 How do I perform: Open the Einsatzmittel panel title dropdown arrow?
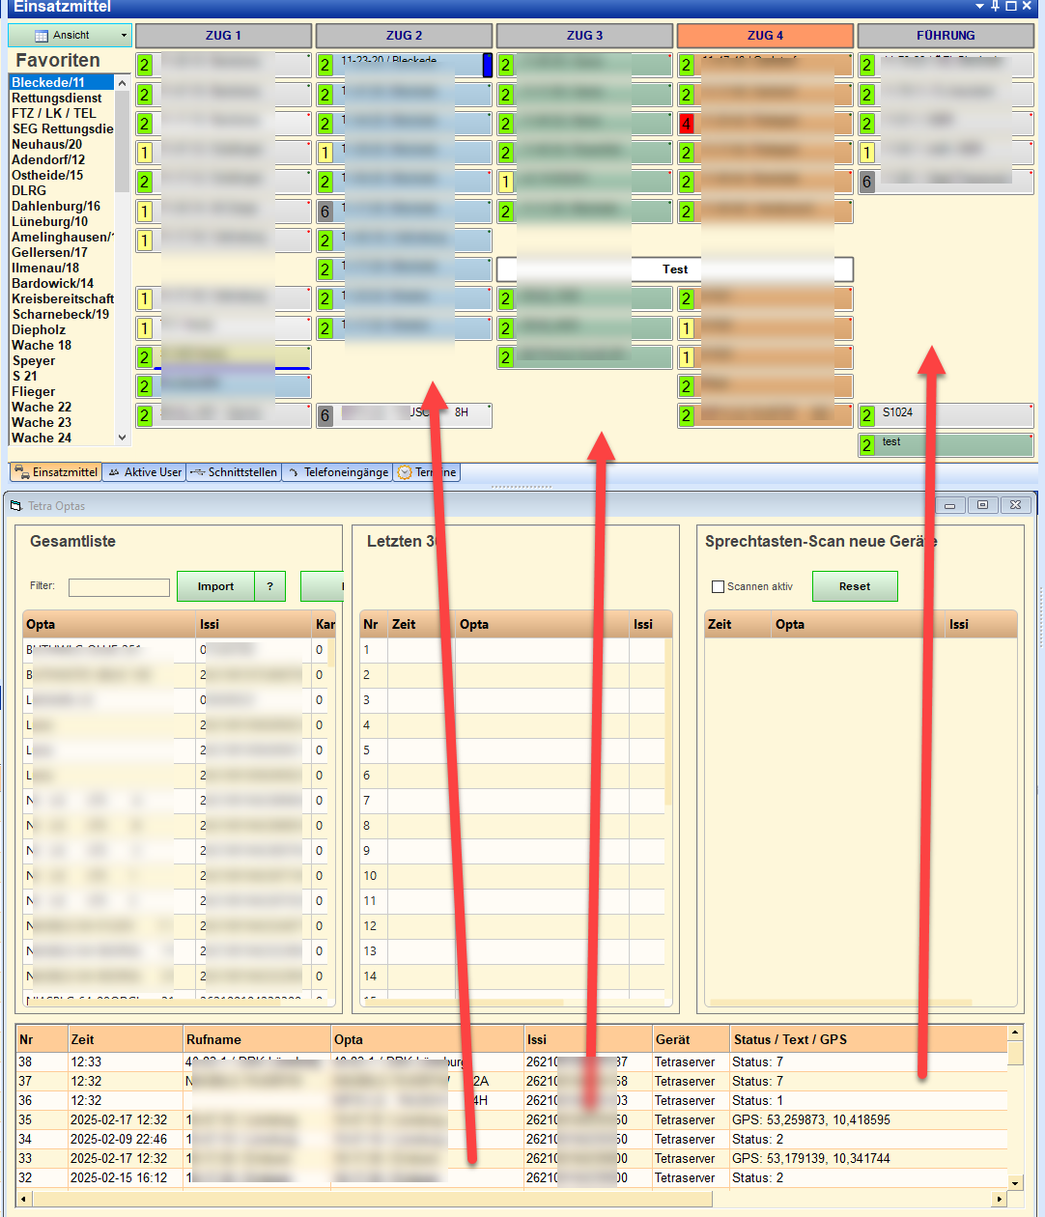coord(979,6)
